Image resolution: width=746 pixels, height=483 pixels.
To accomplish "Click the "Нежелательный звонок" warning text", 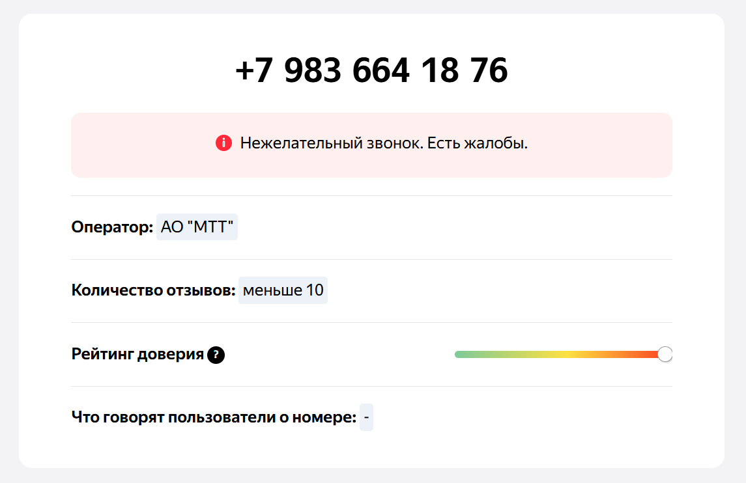I will point(331,143).
